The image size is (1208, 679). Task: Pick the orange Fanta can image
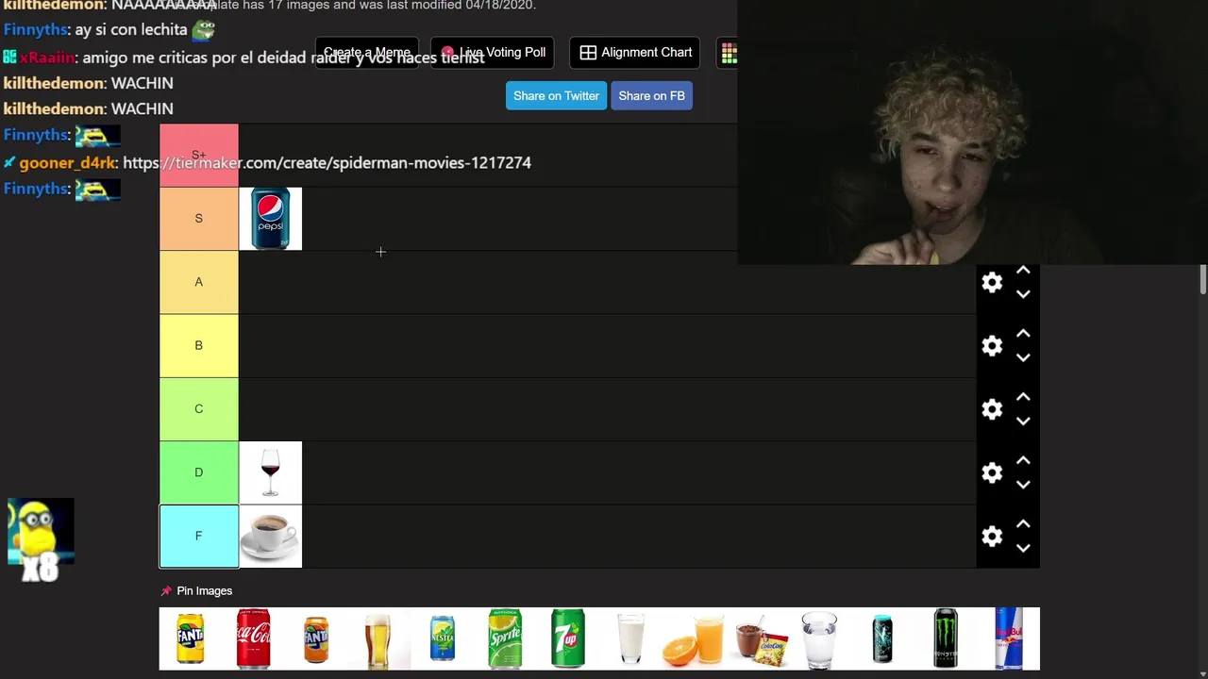pos(316,638)
